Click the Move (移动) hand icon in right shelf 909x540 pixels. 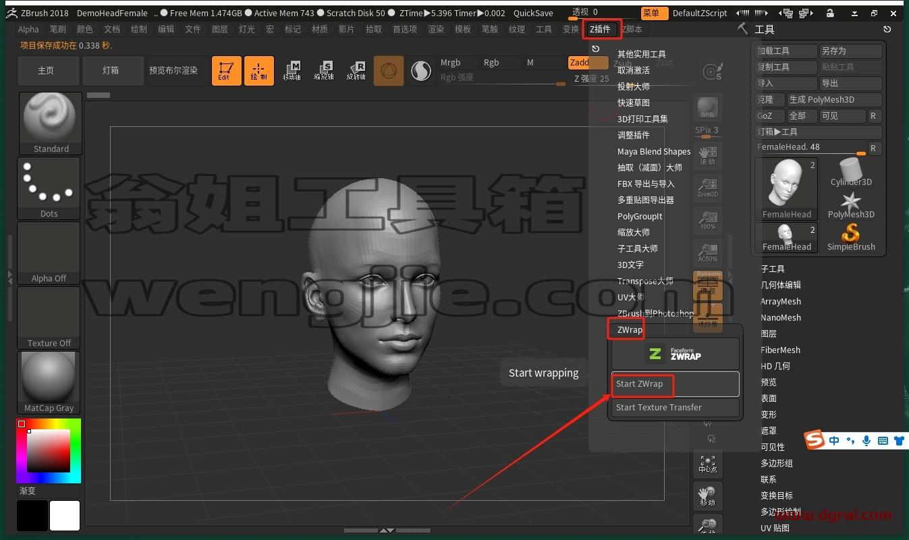(x=707, y=495)
